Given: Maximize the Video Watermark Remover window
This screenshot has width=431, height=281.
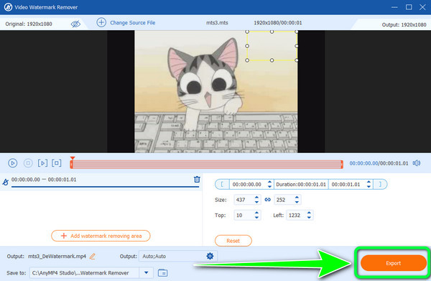Looking at the screenshot, I should pyautogui.click(x=409, y=7).
